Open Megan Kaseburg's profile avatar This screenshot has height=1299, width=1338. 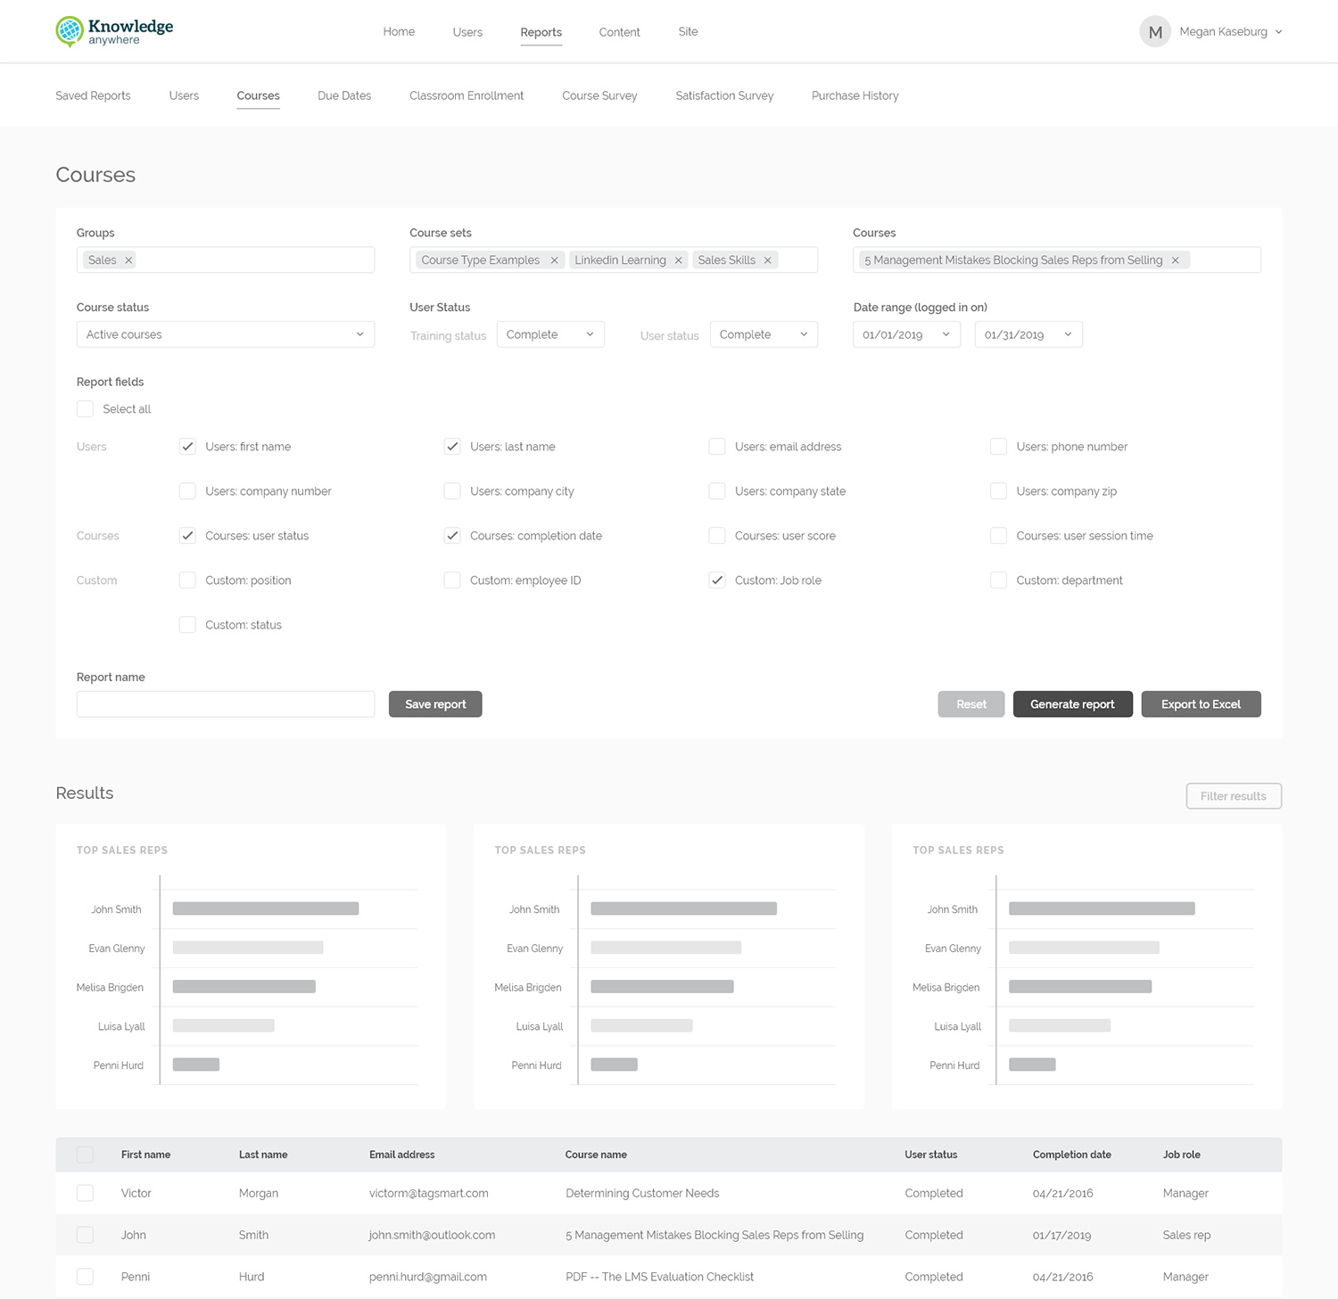(1154, 30)
